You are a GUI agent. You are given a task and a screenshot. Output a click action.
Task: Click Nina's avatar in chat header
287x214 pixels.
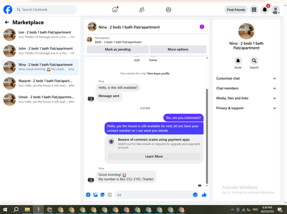[92, 27]
